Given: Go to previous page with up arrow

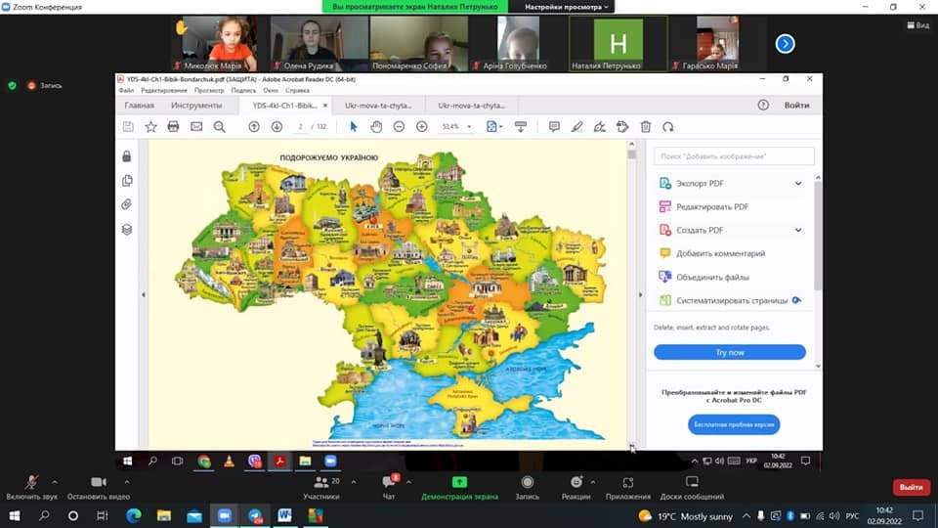Looking at the screenshot, I should tap(254, 127).
